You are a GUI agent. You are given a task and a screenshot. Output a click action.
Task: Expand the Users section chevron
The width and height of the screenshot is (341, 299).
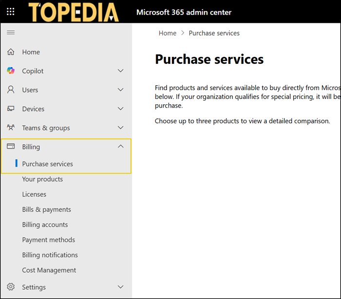pos(121,90)
